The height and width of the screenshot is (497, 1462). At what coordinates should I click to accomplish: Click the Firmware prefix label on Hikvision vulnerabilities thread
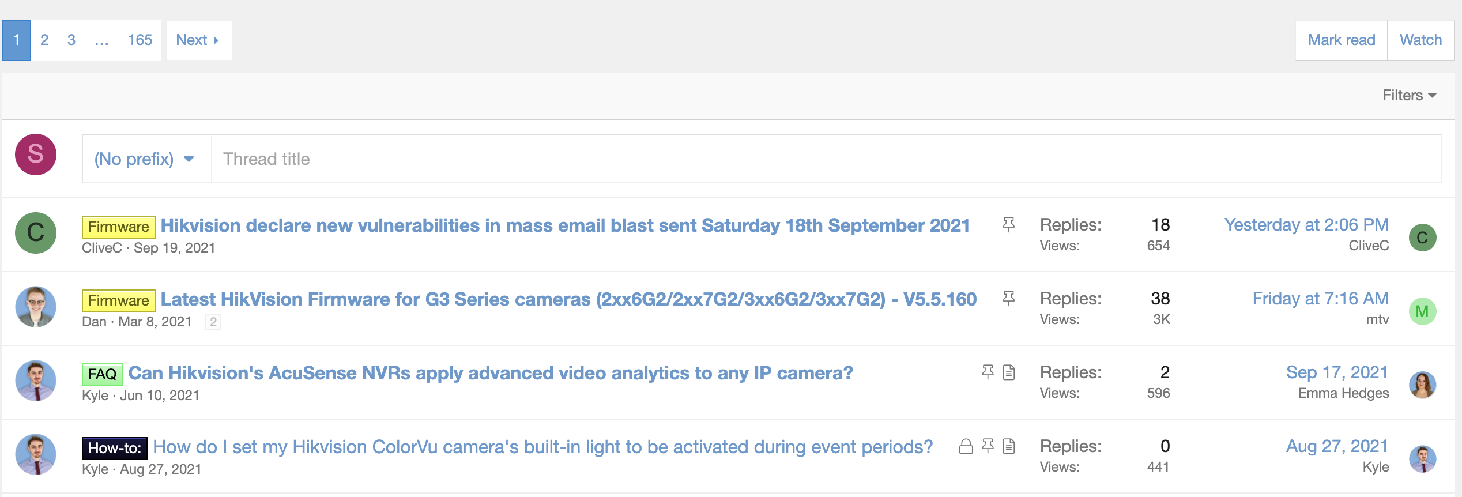pyautogui.click(x=118, y=227)
